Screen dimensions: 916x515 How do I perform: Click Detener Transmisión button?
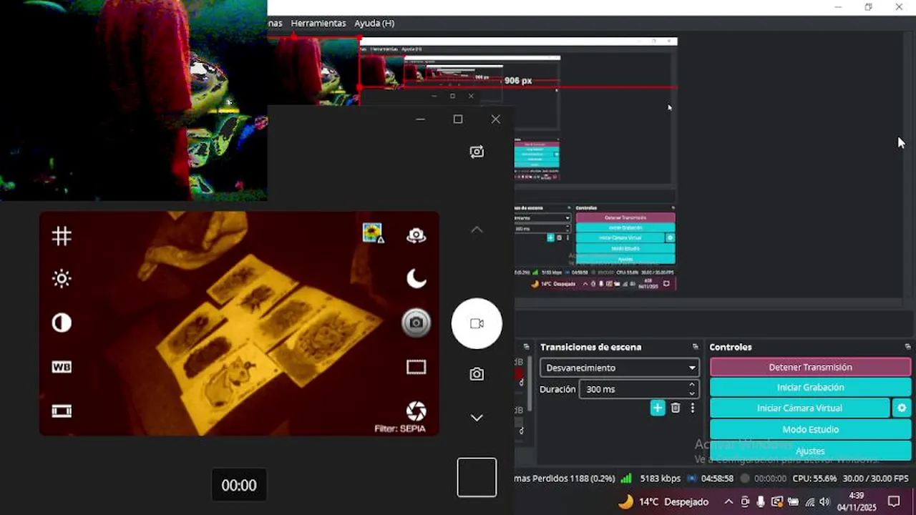(810, 367)
